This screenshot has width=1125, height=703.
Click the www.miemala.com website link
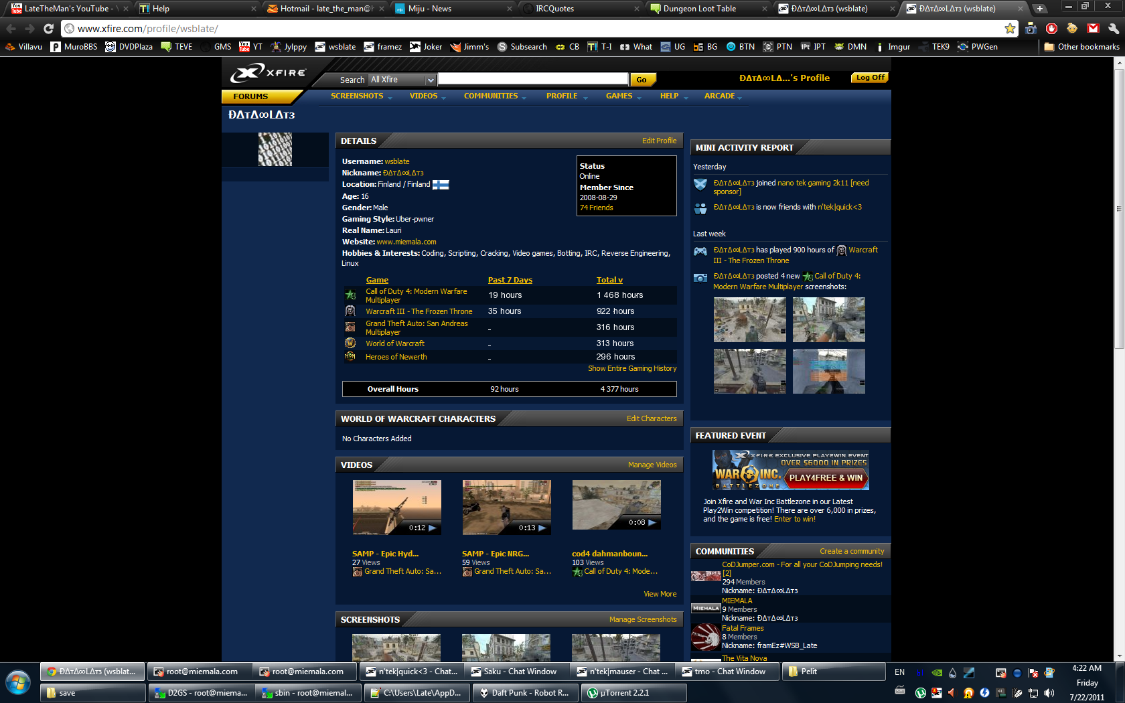coord(406,242)
